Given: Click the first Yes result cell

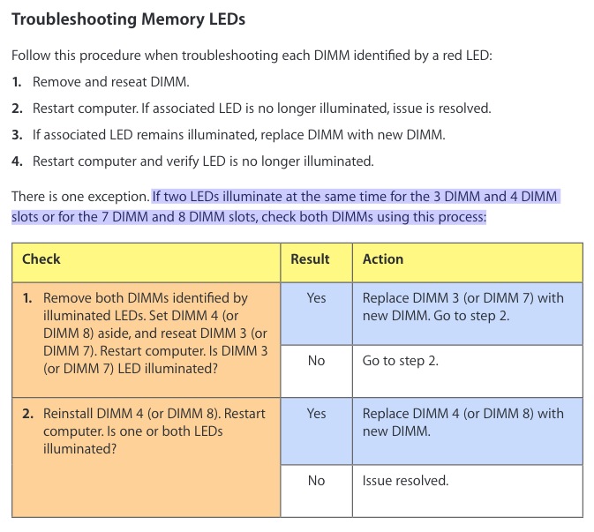Looking at the screenshot, I should [316, 314].
